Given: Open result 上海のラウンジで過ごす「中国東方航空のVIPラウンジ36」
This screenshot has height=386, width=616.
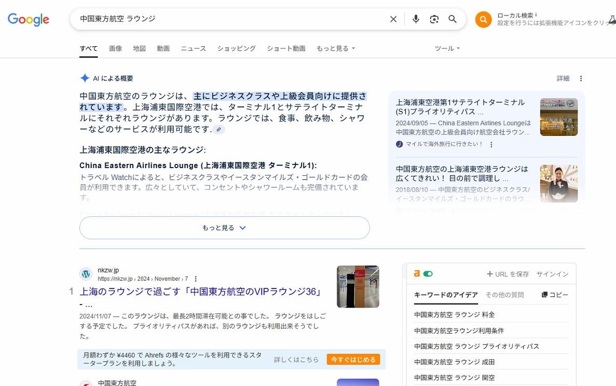Looking at the screenshot, I should tap(201, 296).
